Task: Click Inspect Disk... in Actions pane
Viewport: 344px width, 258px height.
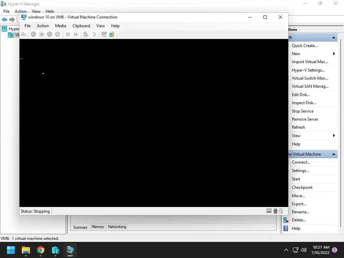Action: (304, 103)
